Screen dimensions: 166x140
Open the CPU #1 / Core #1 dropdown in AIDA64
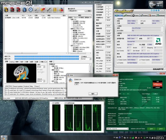click(x=117, y=129)
